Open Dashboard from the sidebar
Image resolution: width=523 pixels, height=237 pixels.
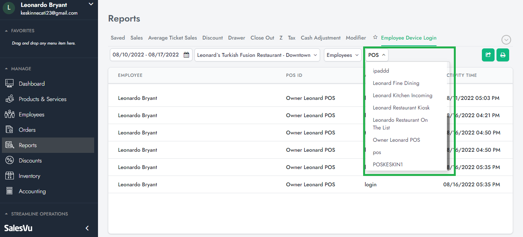[32, 84]
